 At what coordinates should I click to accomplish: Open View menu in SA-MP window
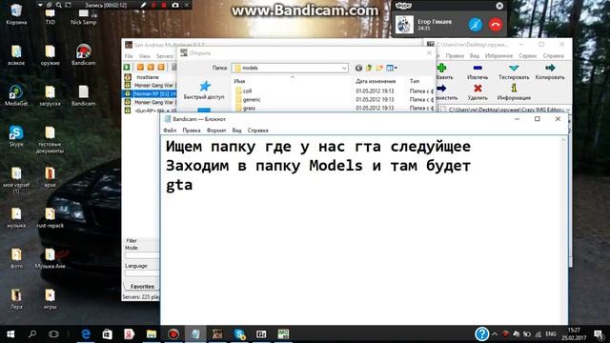point(144,56)
